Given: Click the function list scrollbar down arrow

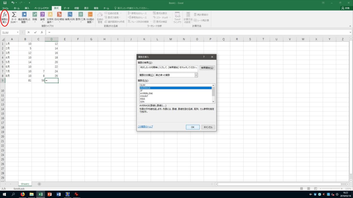Looking at the screenshot, I should coord(214,101).
